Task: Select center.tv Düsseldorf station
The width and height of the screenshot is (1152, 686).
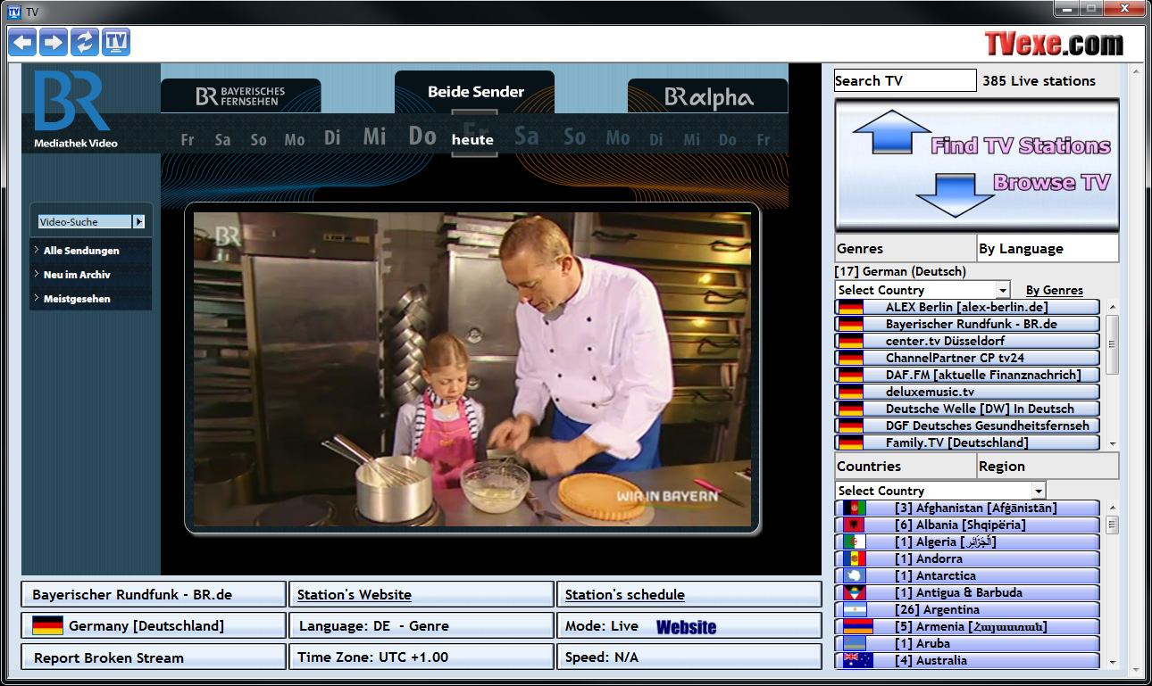Action: click(967, 341)
